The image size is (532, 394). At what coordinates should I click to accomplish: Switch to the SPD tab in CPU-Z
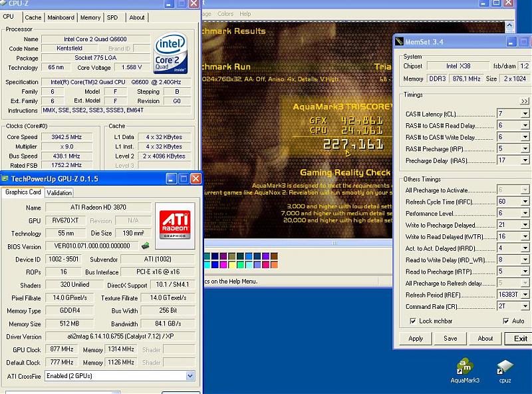[x=112, y=17]
